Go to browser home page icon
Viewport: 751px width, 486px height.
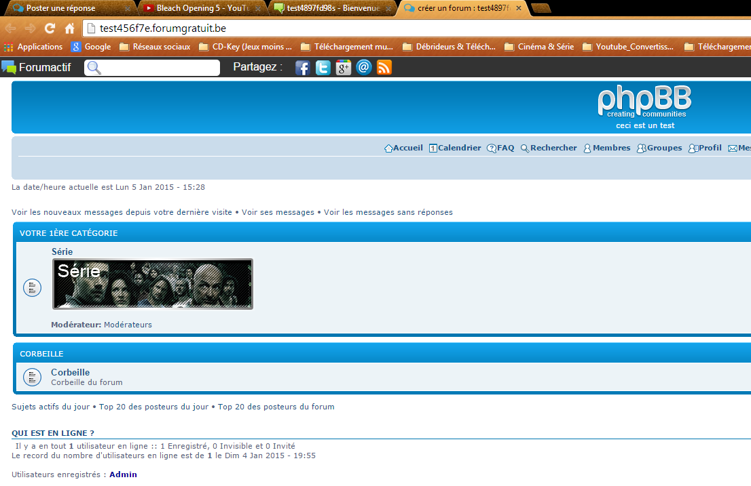[x=69, y=28]
